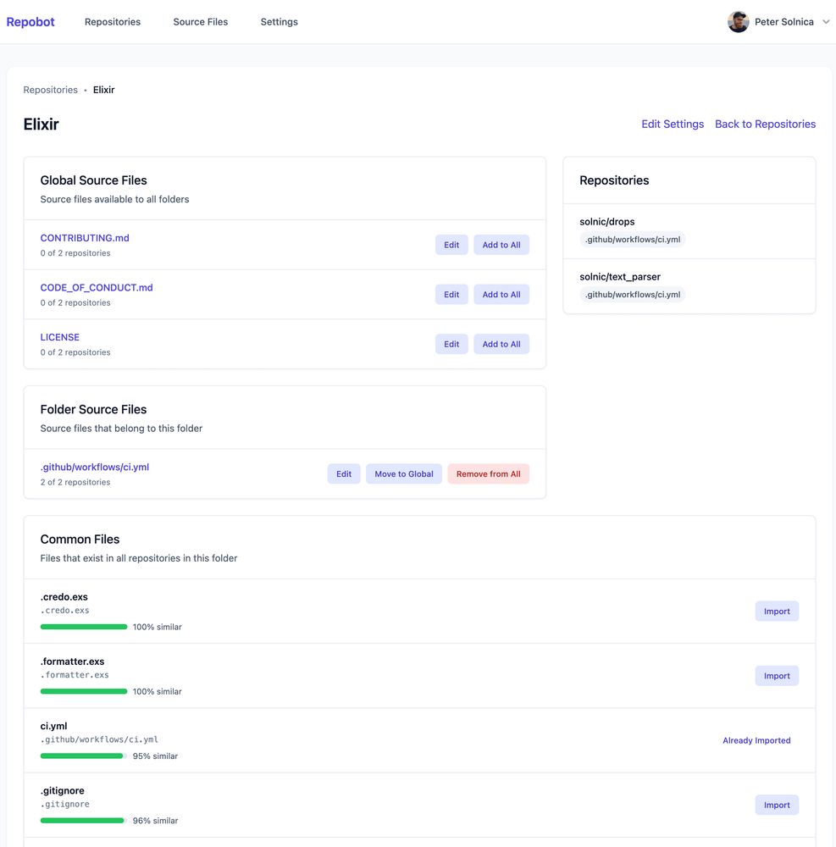Open Edit Settings for Elixir folder
The image size is (836, 847).
click(x=673, y=124)
